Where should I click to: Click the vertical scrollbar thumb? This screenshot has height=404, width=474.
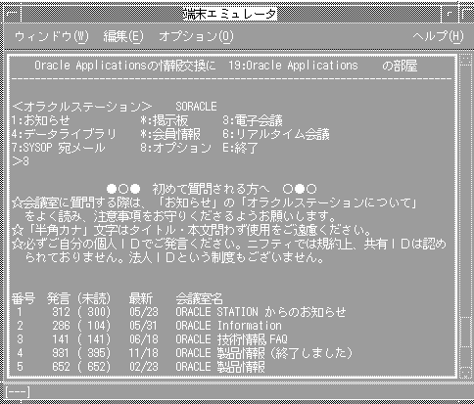[x=465, y=332]
